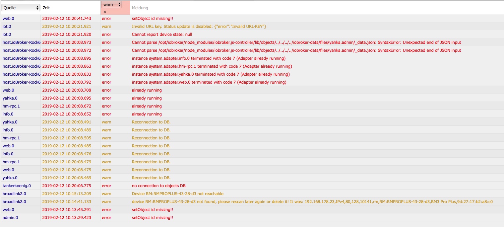Screen dimensions: 504x227
Task: Select the timestamp 2019-02-12 10:20:08.972
Action: (67, 50)
